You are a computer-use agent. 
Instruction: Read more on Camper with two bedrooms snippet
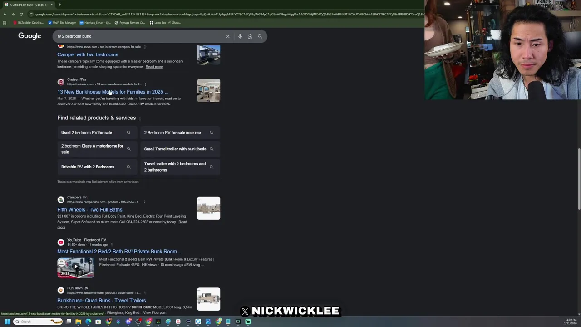tap(154, 67)
